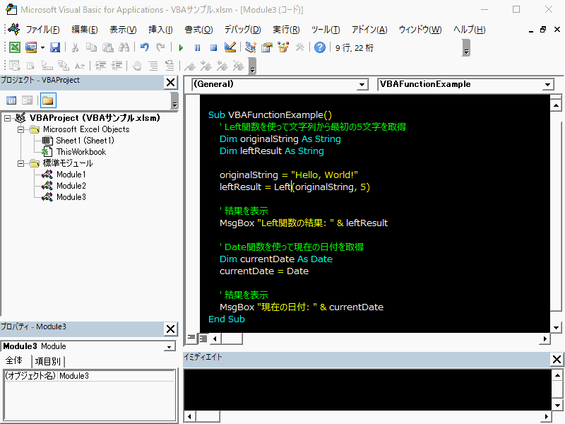Click the Comment Block icon
565x424 pixels.
click(x=153, y=66)
